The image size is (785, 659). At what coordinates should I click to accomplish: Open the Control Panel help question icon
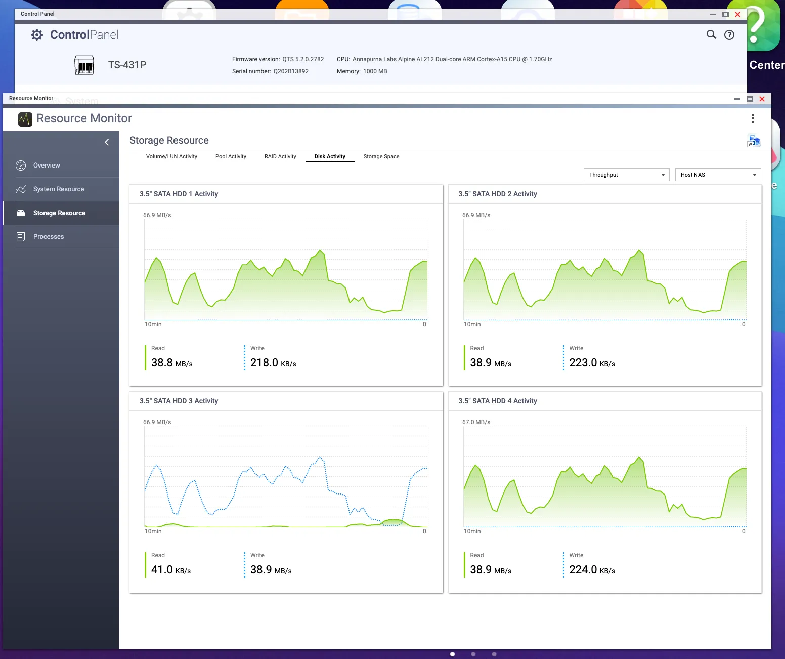tap(729, 35)
